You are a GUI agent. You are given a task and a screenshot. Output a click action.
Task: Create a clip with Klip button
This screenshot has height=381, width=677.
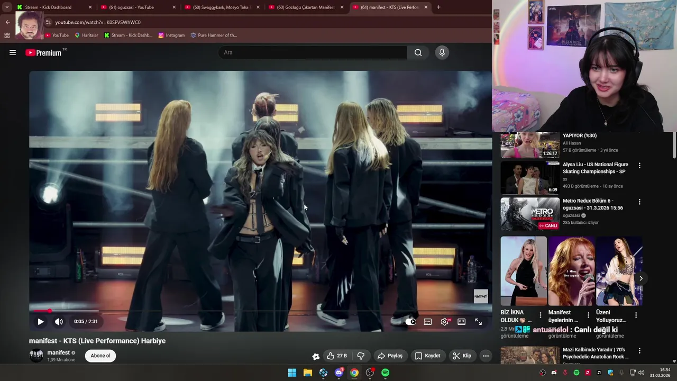point(462,356)
